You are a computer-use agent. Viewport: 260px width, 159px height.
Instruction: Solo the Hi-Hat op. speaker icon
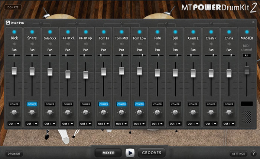coord(86,44)
